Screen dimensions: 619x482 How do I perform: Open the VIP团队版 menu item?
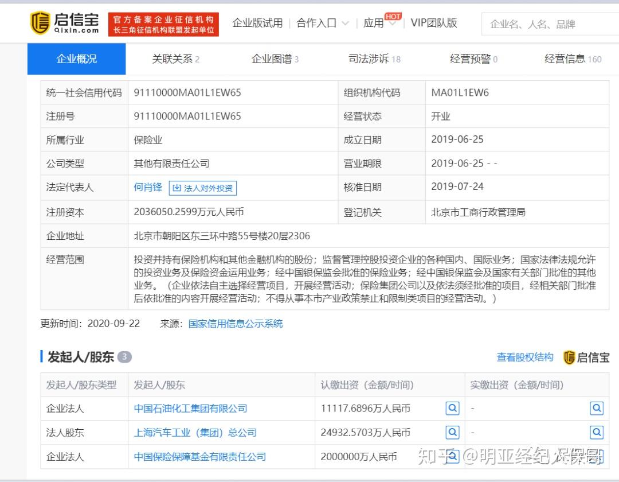point(433,23)
